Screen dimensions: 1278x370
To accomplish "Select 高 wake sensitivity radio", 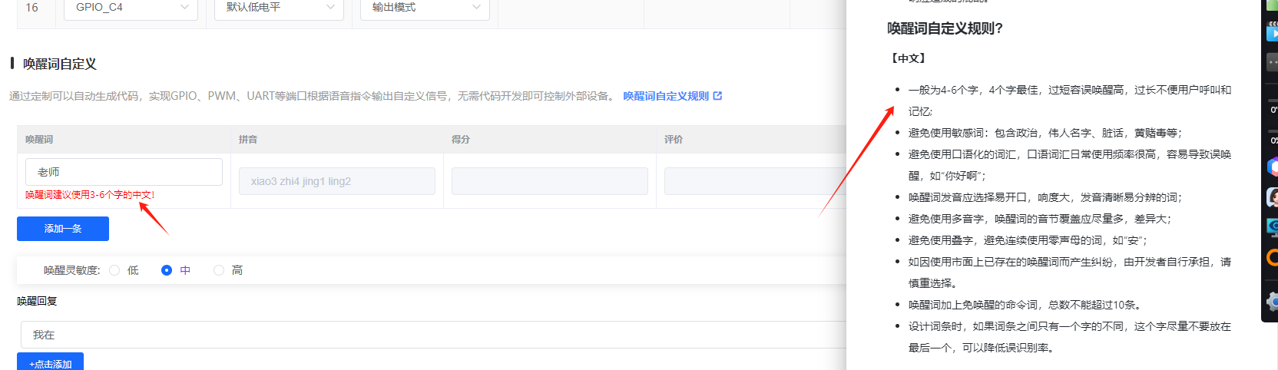I will (219, 270).
